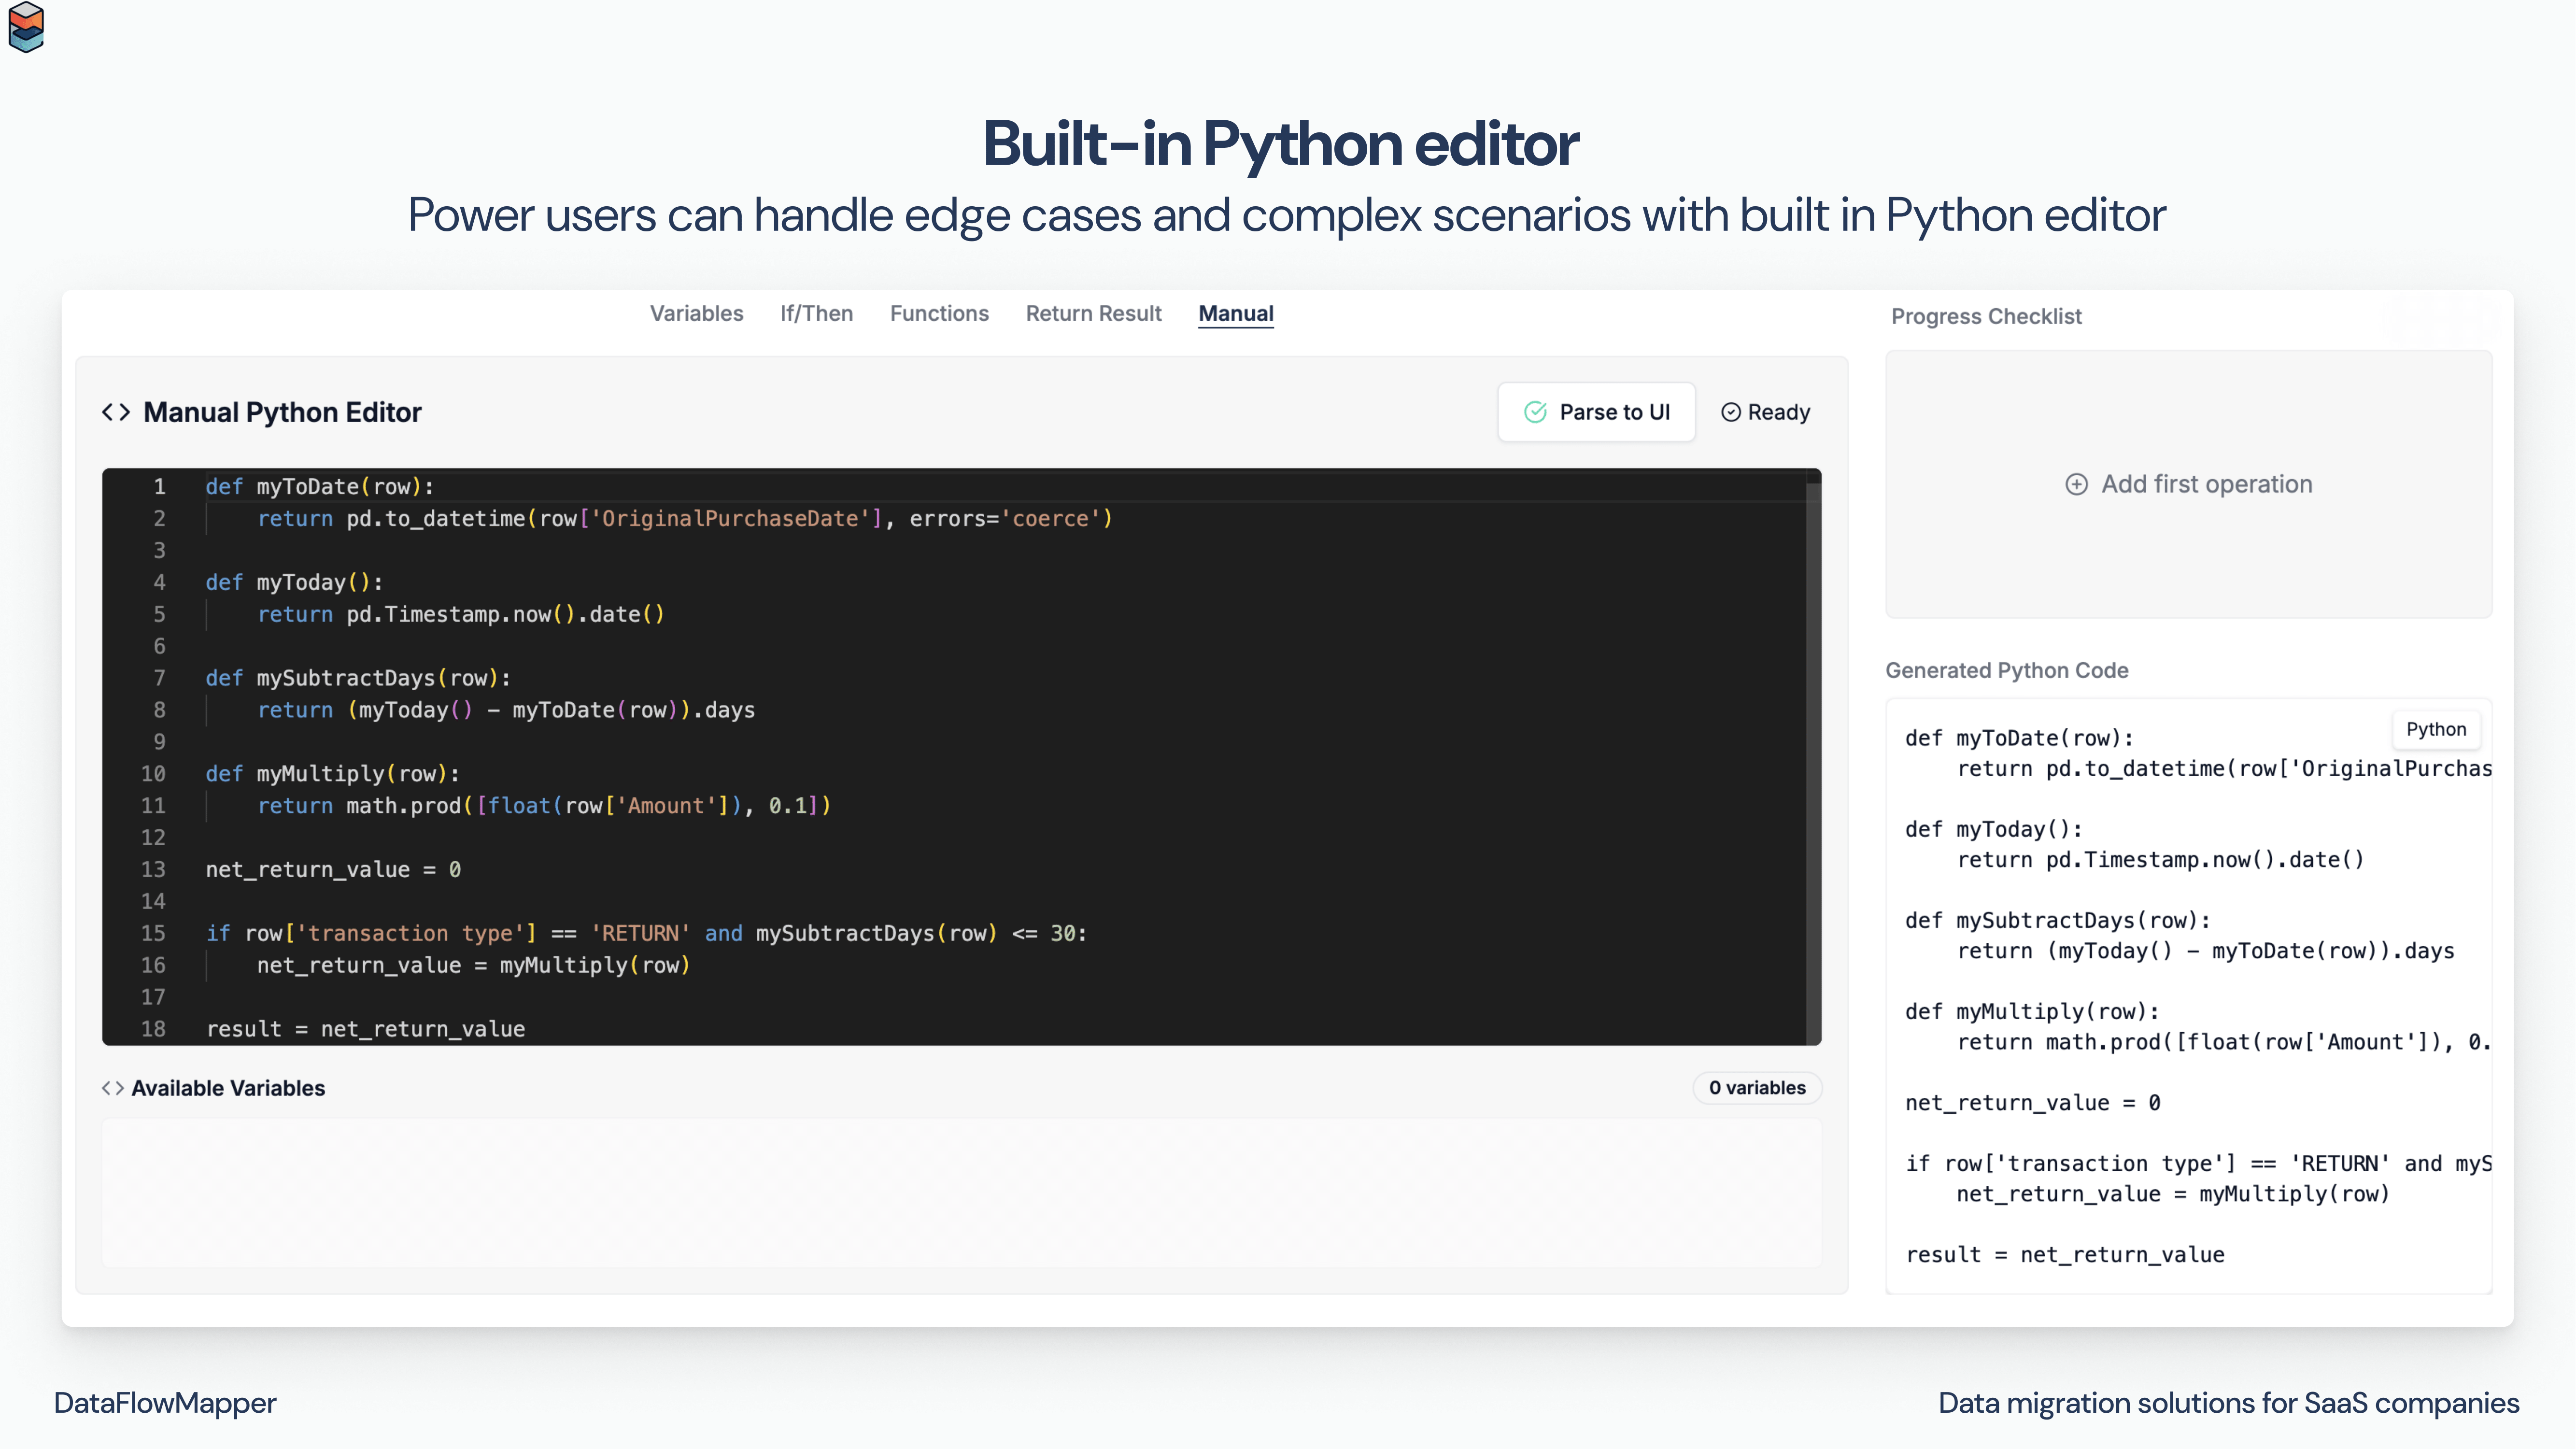Select the Manual tab

[x=1235, y=314]
